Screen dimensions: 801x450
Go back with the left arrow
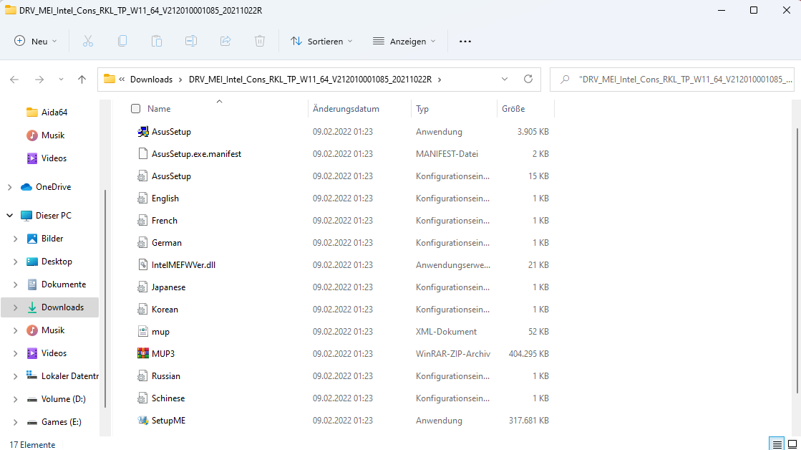(x=14, y=80)
